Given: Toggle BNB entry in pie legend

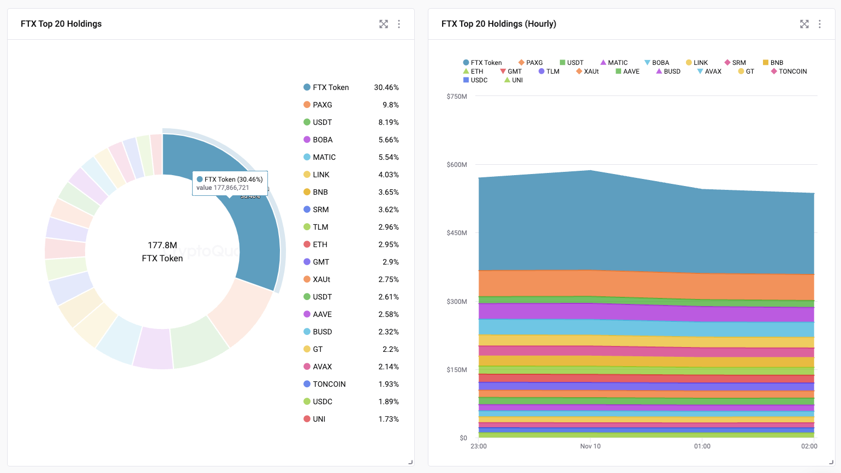Looking at the screenshot, I should (315, 192).
